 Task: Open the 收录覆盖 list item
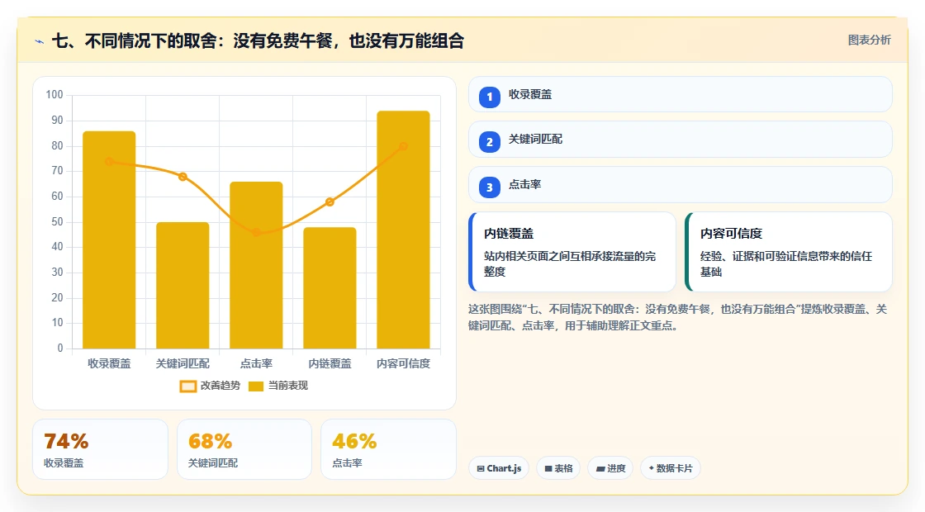point(681,94)
